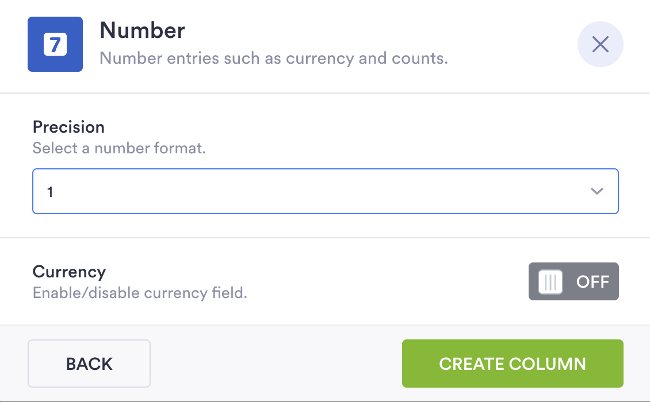Select the value "1" in Precision field
Viewport: 650px width, 402px height.
51,192
